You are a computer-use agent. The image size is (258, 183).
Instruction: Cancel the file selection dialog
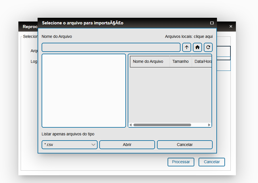[x=185, y=145]
